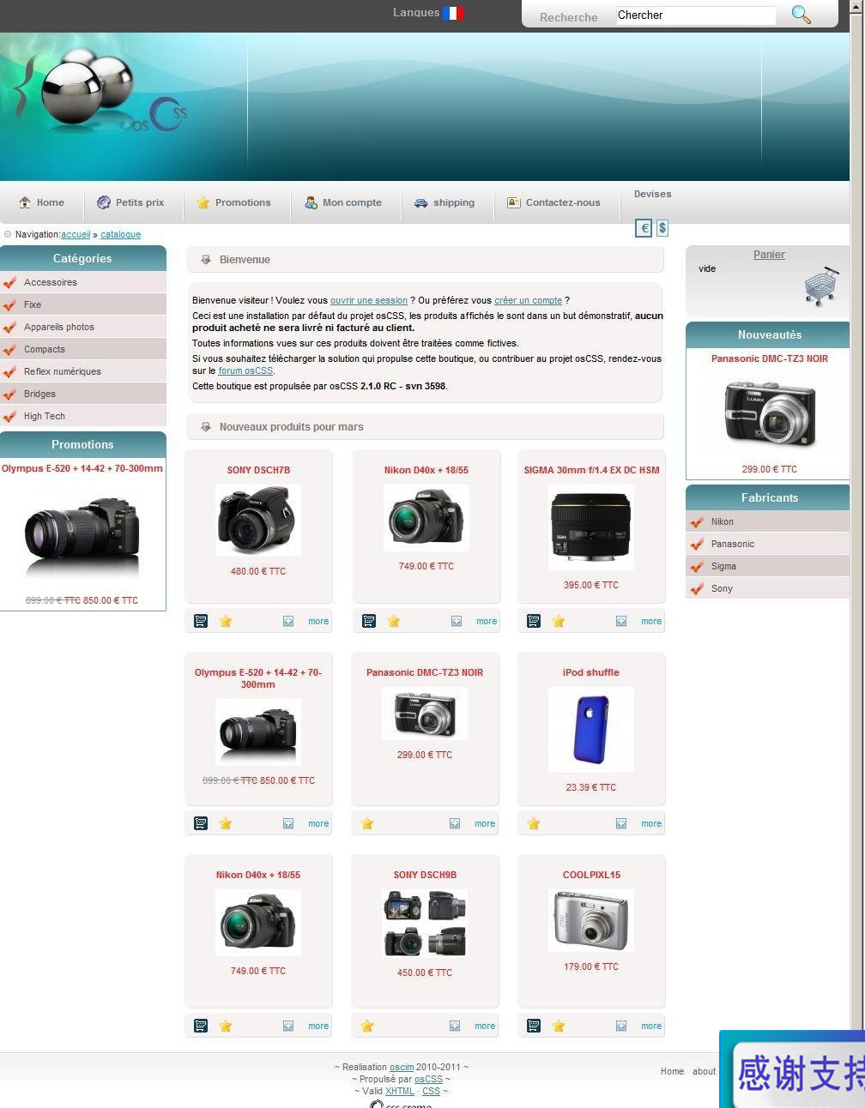Click the more link under iPod shuffle
865x1108 pixels.
[x=651, y=823]
